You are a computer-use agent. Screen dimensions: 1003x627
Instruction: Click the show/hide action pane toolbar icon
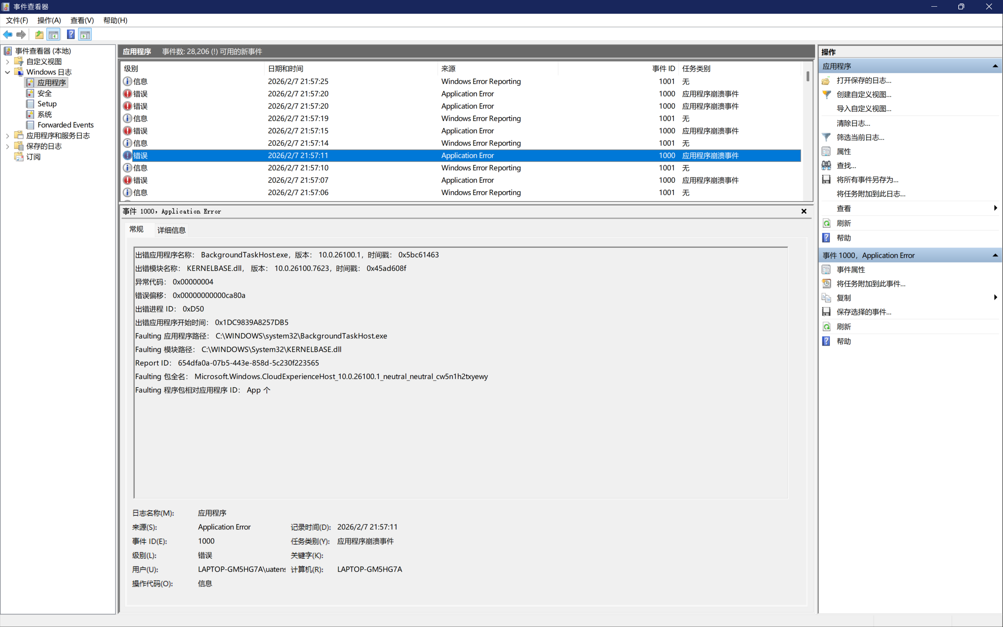pyautogui.click(x=85, y=35)
